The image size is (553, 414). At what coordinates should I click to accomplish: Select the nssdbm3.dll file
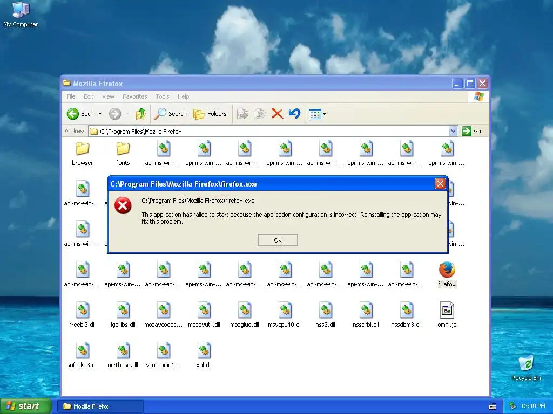tap(406, 315)
